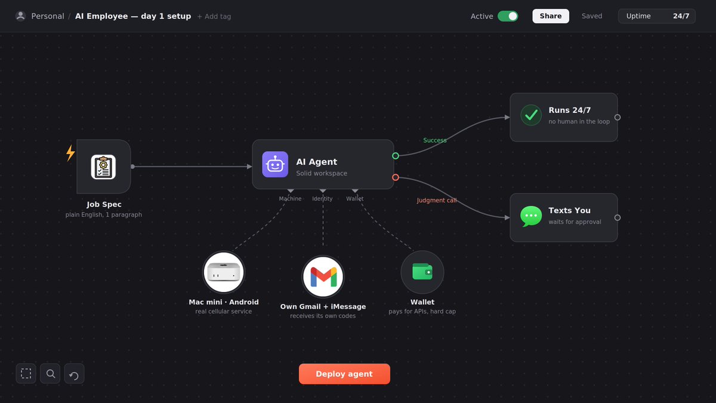Click the lightning bolt trigger icon
This screenshot has width=716, height=403.
(x=70, y=153)
